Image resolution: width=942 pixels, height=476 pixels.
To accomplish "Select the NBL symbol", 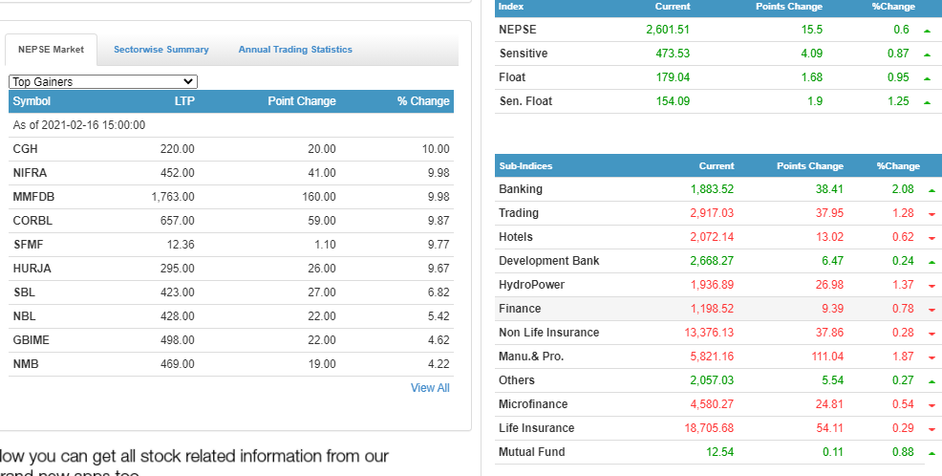I will tap(24, 316).
